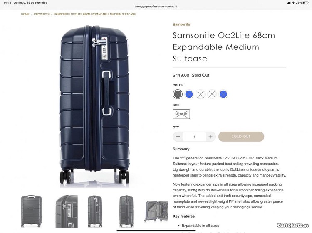Choose the second blue color swatch
Viewport: 312px width, 233px height.
click(189, 94)
